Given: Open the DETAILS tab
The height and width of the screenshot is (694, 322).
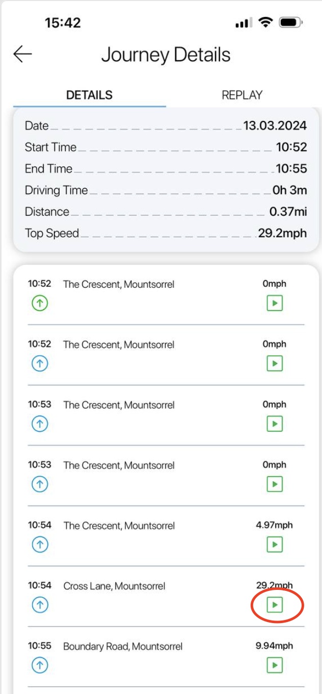Looking at the screenshot, I should [88, 95].
